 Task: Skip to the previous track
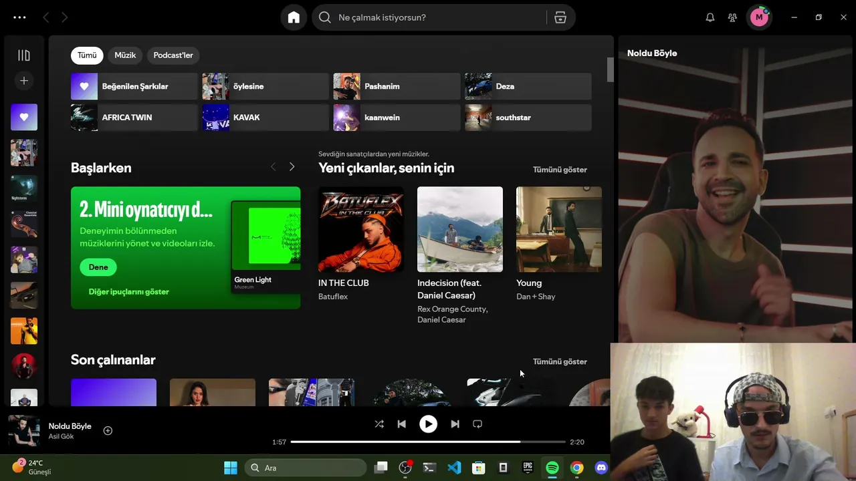[401, 424]
